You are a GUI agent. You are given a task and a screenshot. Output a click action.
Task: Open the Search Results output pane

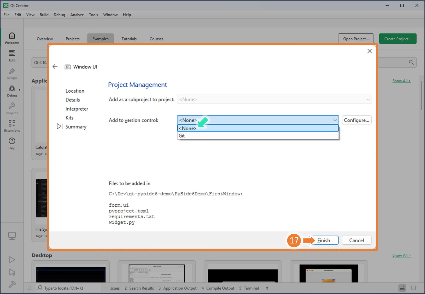pyautogui.click(x=139, y=288)
